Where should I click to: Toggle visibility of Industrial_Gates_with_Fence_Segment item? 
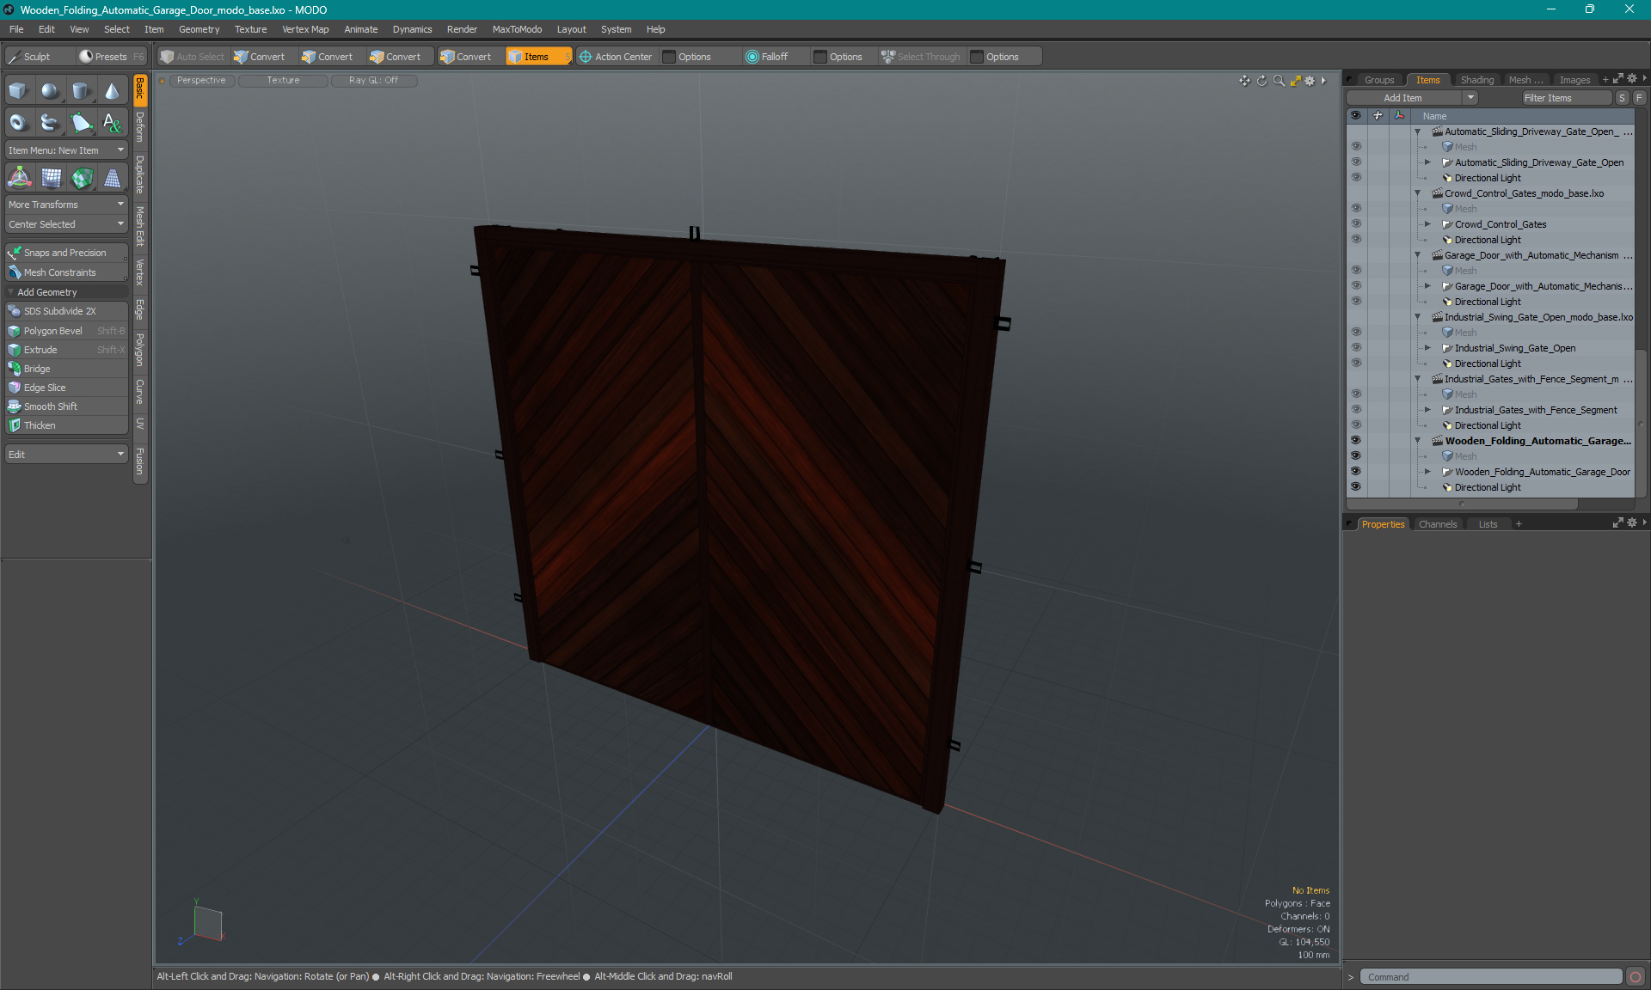point(1356,409)
